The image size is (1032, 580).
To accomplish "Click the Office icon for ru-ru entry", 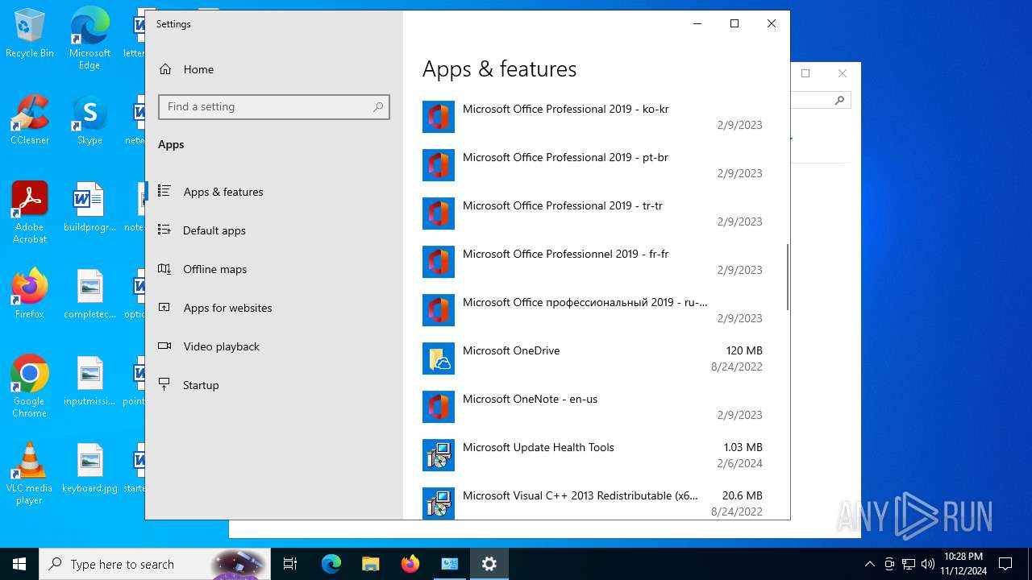I will click(439, 310).
